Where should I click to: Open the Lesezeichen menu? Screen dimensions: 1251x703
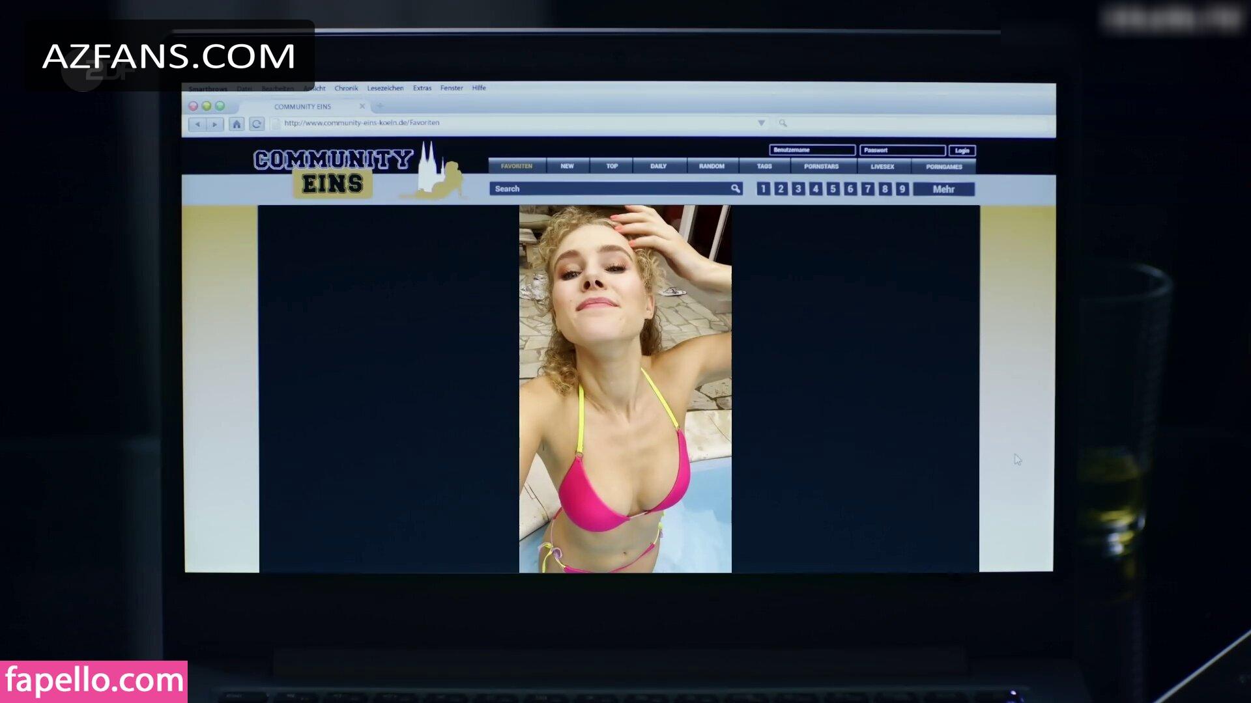(x=385, y=88)
